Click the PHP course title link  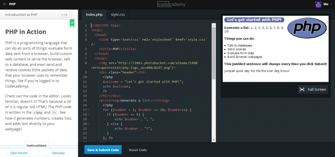pos(12,4)
